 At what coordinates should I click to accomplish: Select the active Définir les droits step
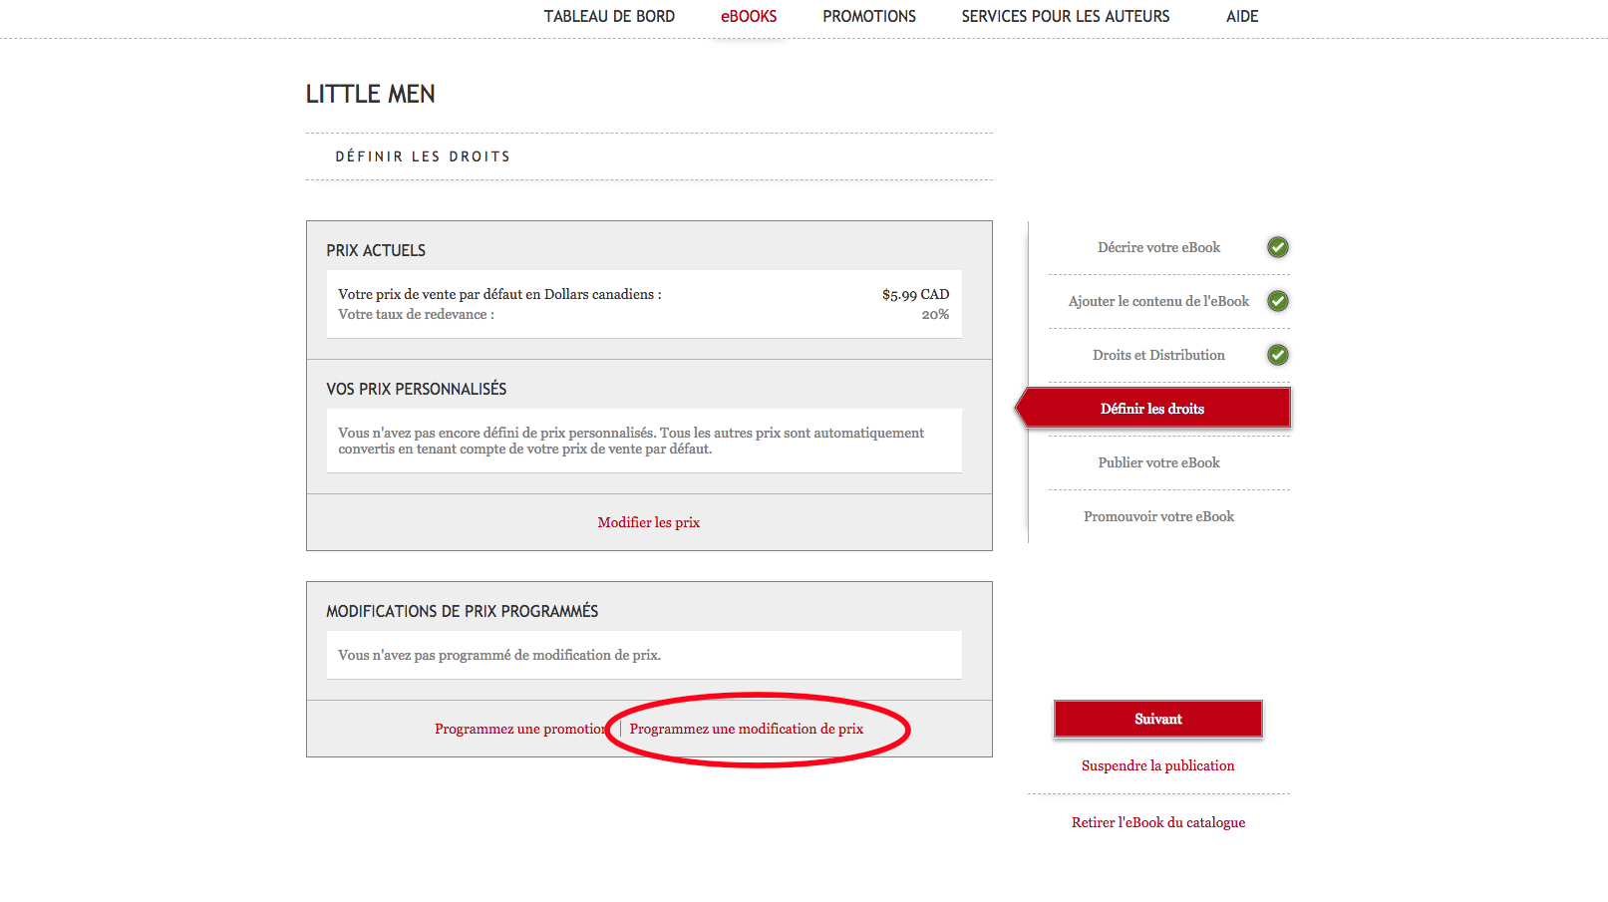1152,409
